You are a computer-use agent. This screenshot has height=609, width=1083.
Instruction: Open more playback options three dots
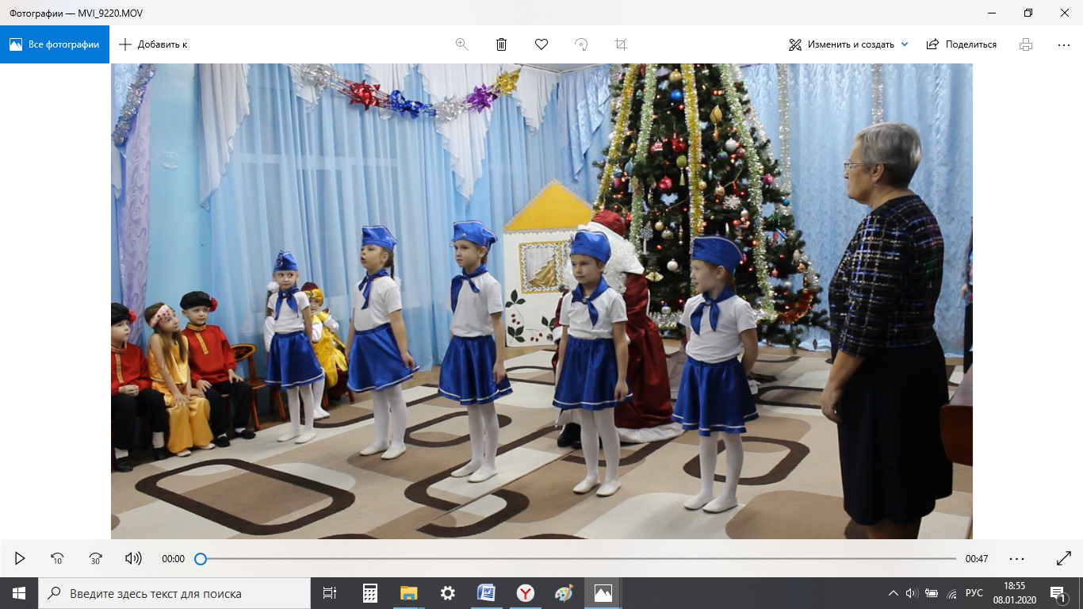[x=1017, y=558]
